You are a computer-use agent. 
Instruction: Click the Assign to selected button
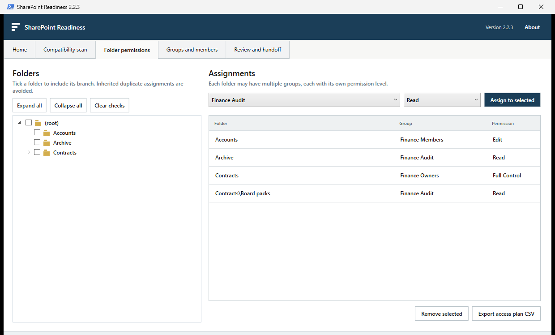[x=512, y=100]
